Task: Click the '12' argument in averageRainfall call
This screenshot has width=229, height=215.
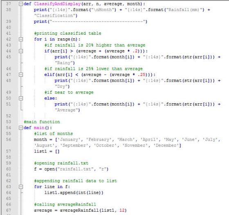Action: (122, 211)
